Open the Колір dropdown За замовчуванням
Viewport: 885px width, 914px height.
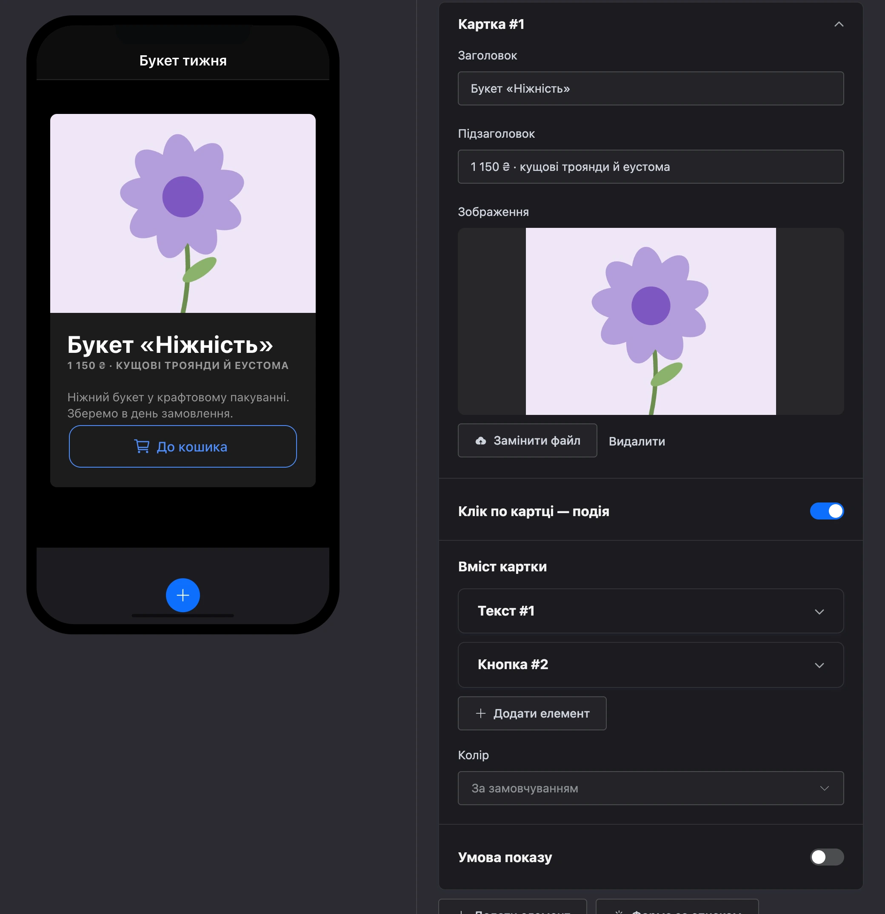click(x=651, y=788)
